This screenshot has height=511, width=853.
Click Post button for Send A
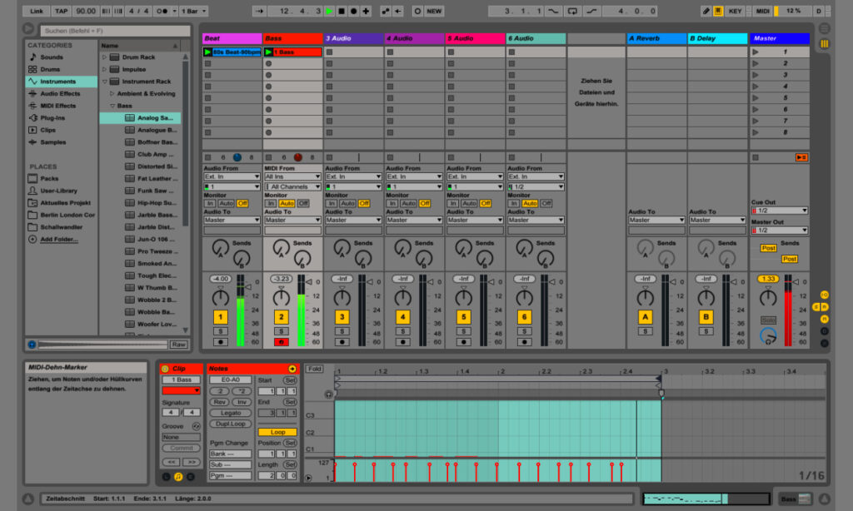768,248
